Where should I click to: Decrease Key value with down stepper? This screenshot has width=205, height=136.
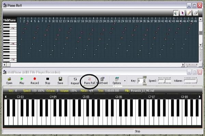[144, 82]
